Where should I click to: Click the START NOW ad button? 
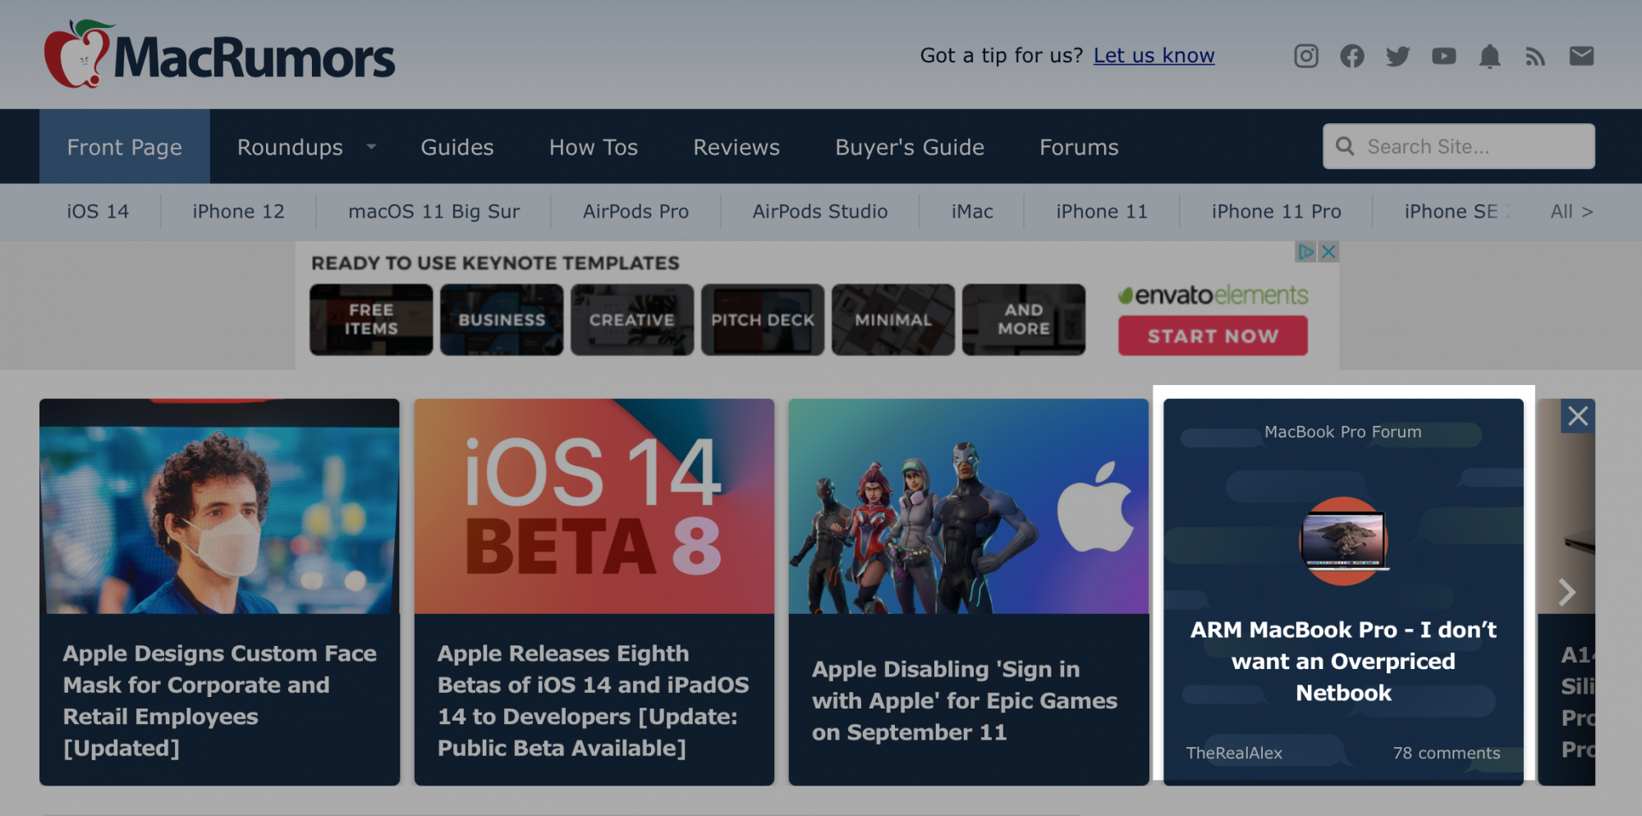pyautogui.click(x=1213, y=336)
